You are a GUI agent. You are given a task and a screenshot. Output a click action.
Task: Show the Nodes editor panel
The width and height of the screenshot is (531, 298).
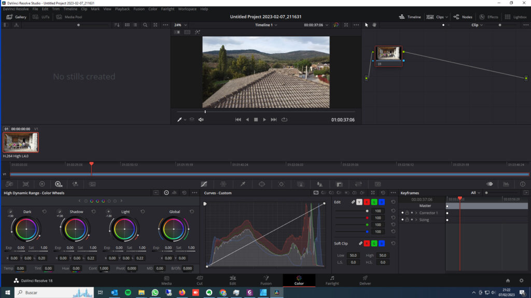463,17
